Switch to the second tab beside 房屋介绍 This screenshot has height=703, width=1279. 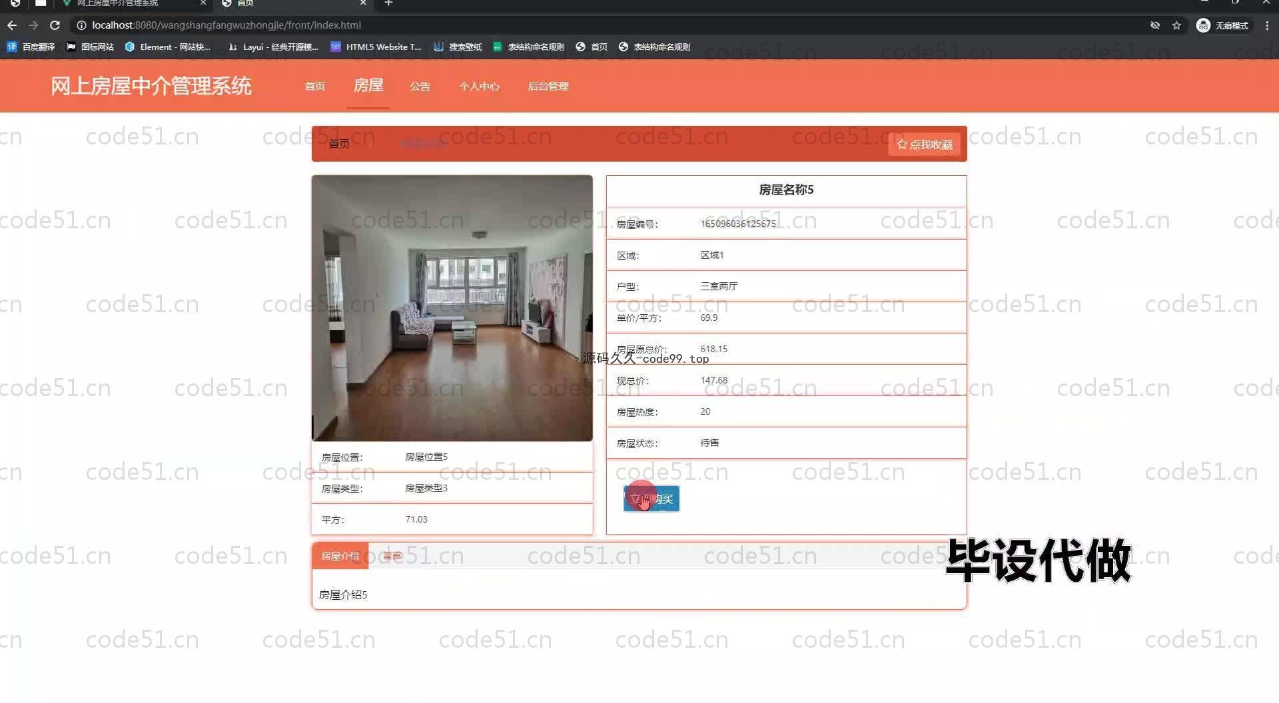[393, 556]
